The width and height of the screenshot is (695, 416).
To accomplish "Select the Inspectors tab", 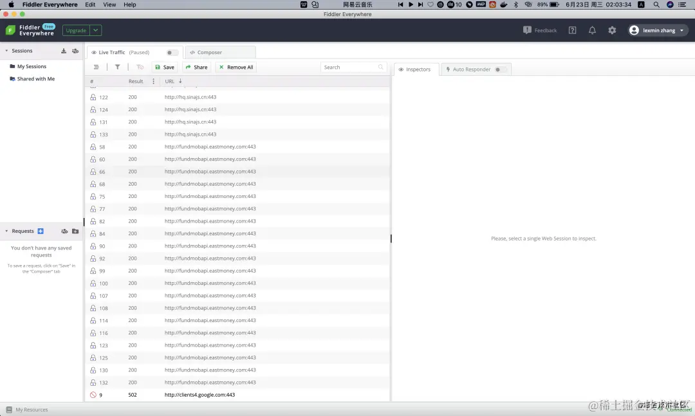I will tap(416, 69).
